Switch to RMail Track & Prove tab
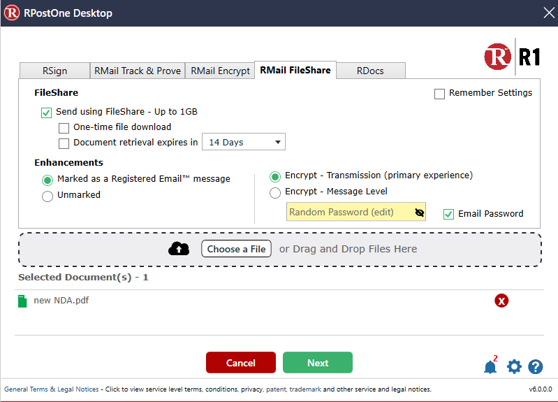This screenshot has width=558, height=402. [x=138, y=71]
